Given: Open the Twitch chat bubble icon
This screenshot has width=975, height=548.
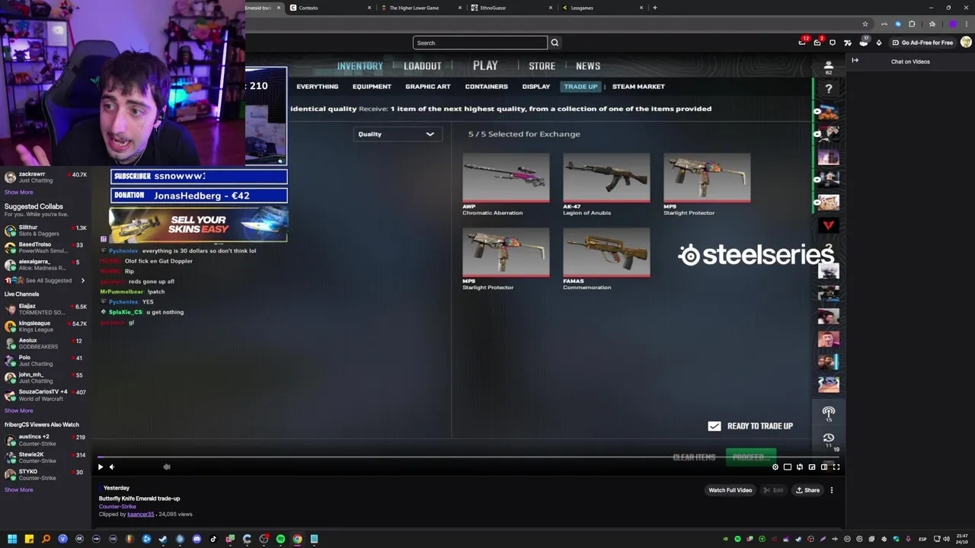Looking at the screenshot, I should pyautogui.click(x=833, y=43).
